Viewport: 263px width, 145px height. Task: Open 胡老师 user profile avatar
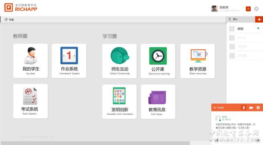[214, 9]
